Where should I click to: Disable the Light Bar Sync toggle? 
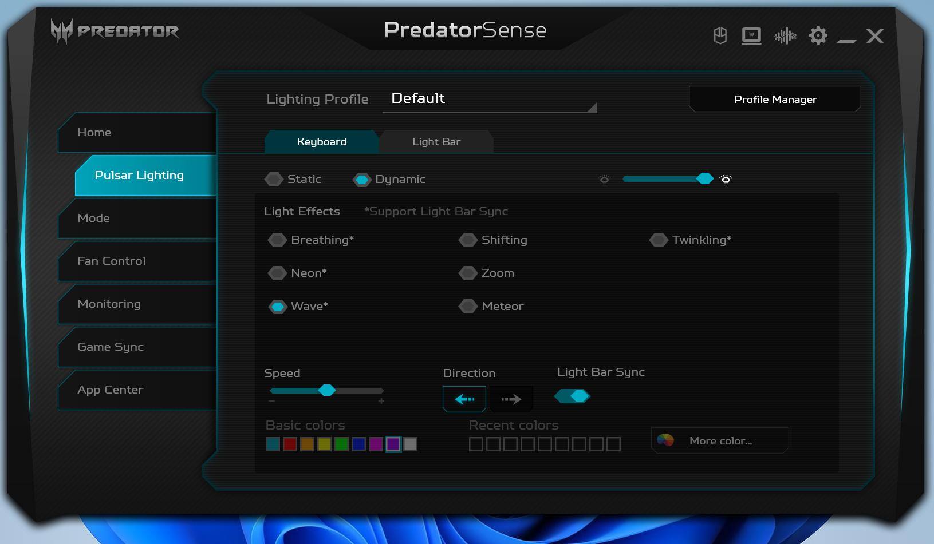click(572, 396)
